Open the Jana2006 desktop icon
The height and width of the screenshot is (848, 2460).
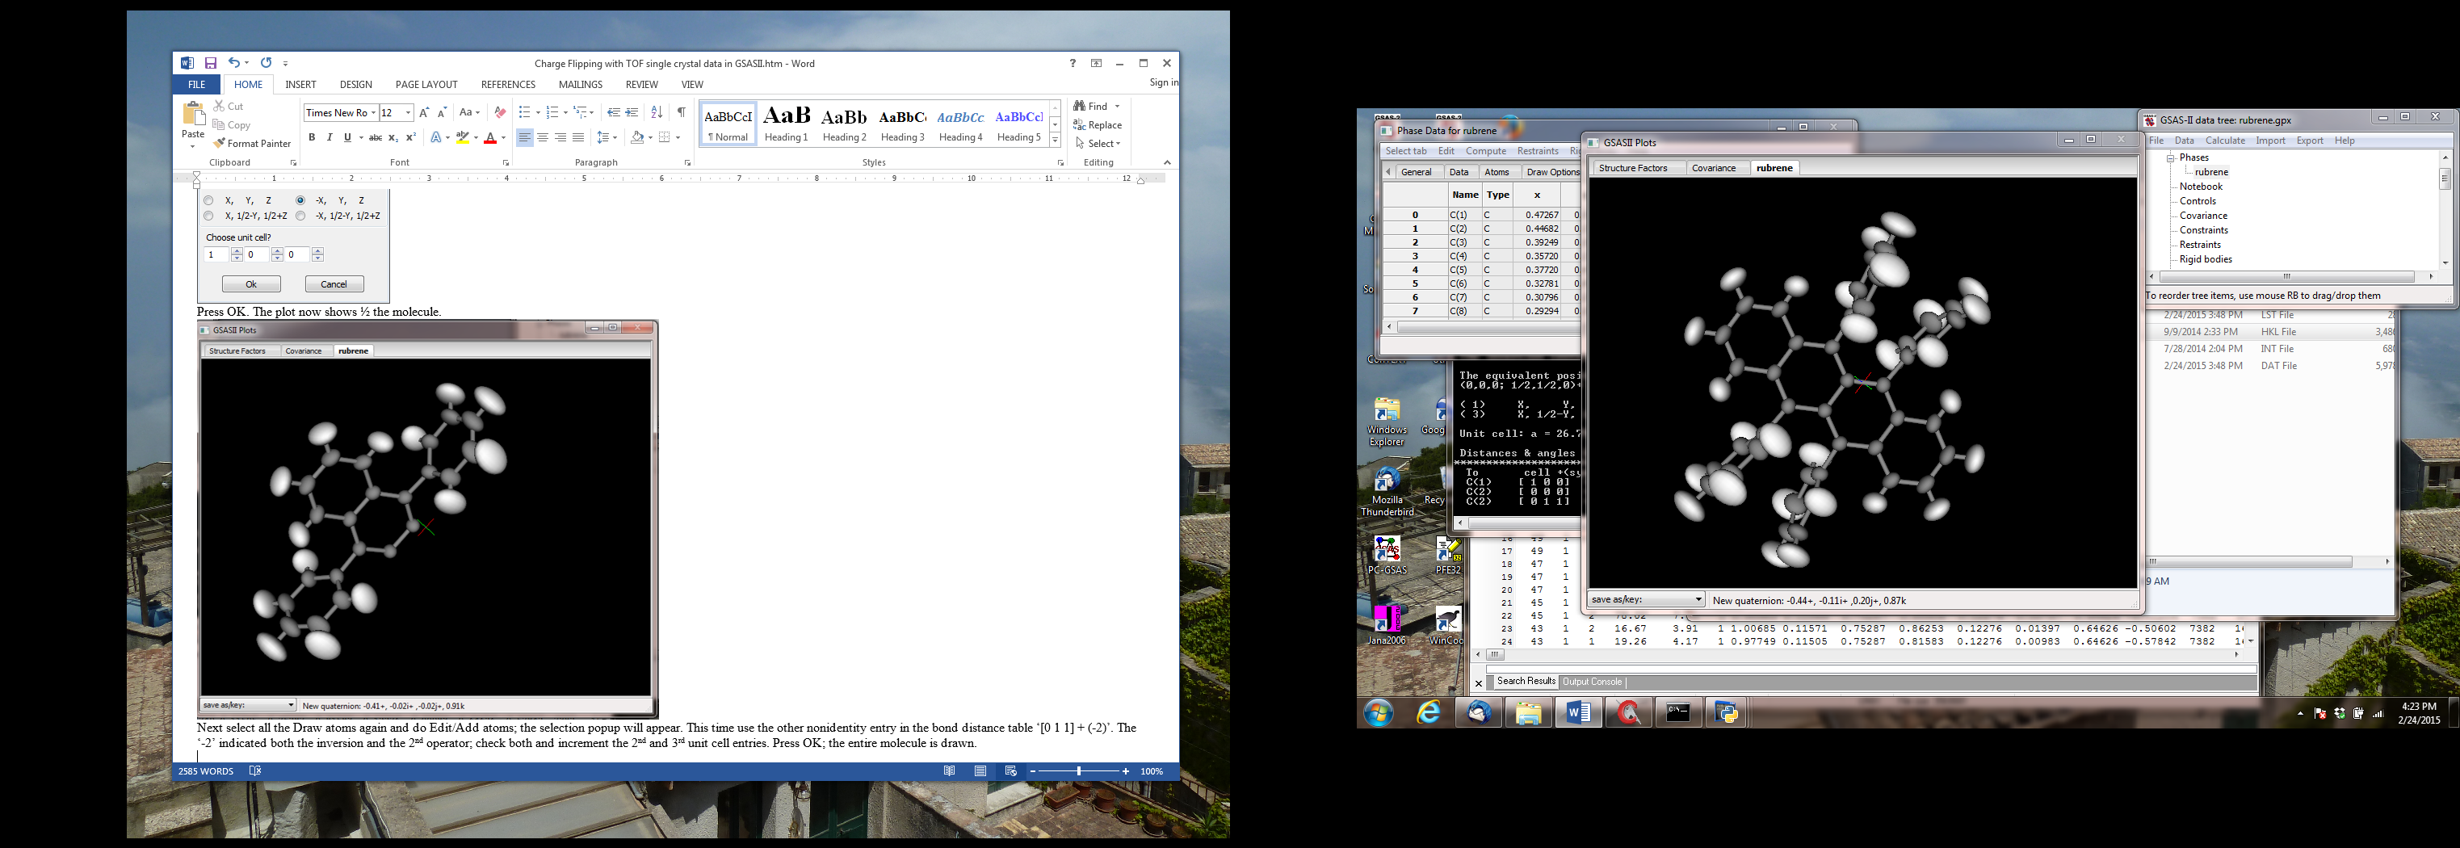click(x=1387, y=624)
